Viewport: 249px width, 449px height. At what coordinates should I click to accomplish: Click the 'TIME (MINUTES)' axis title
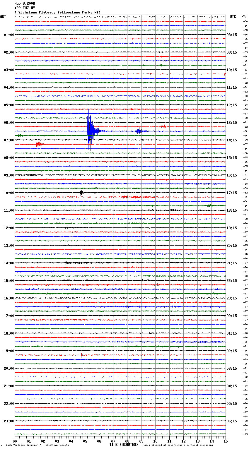pos(124,445)
